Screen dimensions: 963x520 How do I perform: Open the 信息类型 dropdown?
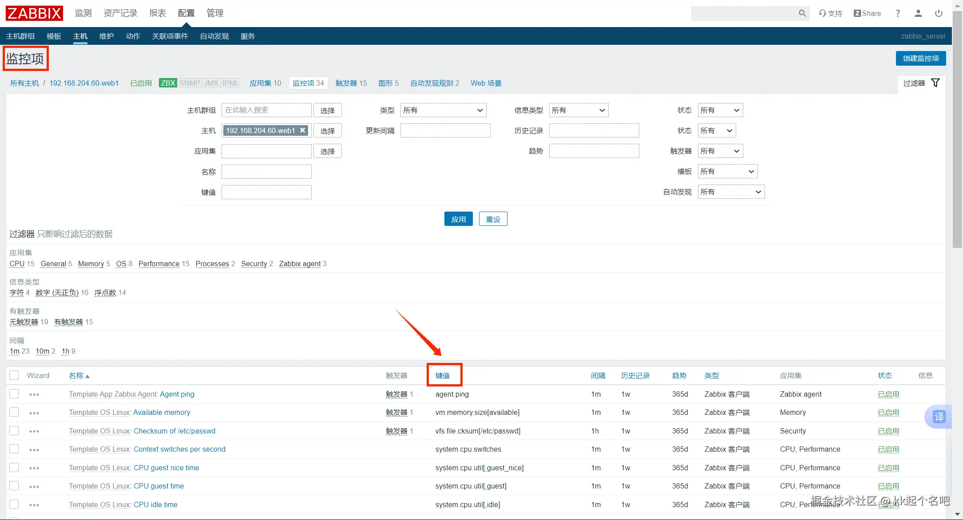[578, 110]
